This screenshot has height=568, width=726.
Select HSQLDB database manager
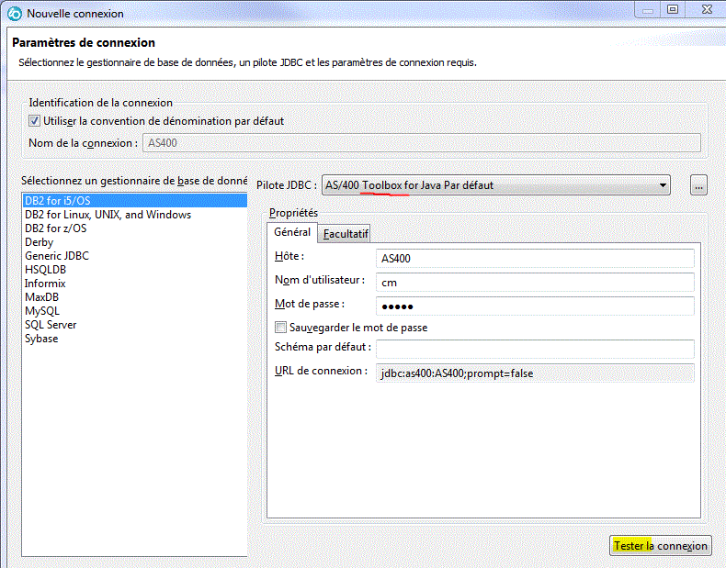134,270
